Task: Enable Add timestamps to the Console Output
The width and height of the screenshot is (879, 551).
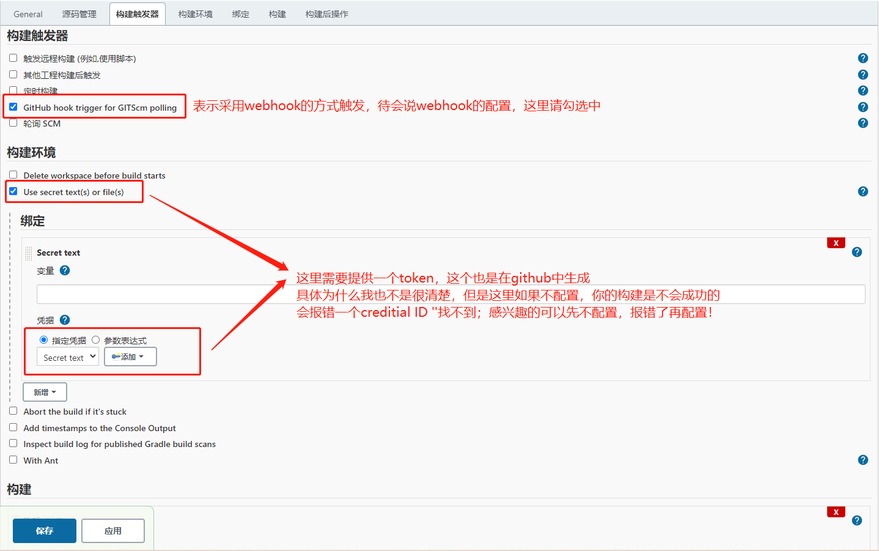Action: point(13,427)
